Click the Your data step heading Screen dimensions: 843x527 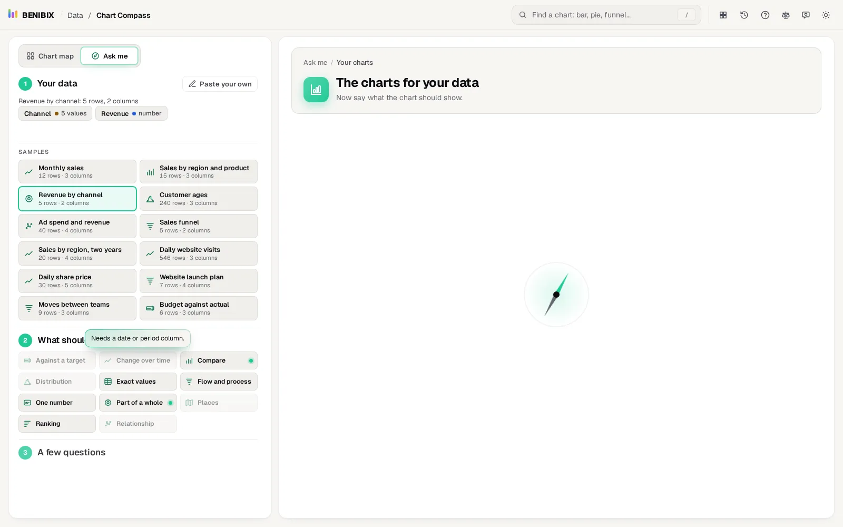(x=57, y=83)
